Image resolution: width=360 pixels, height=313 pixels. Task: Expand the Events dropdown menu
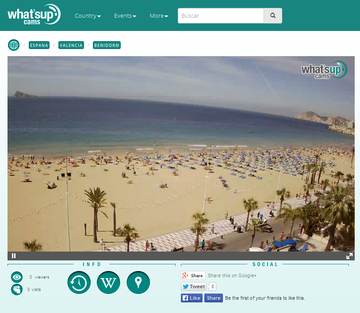(x=125, y=16)
